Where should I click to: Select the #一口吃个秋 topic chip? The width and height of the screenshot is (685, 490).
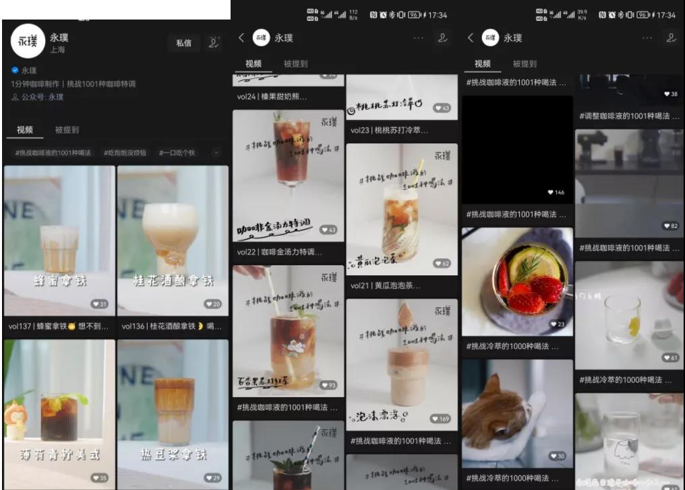coord(177,153)
